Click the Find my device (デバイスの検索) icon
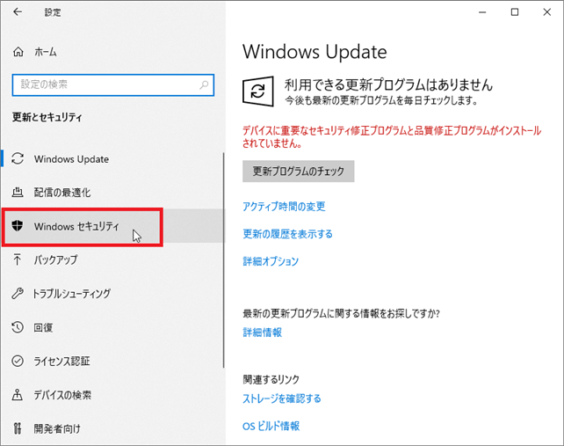 click(18, 395)
